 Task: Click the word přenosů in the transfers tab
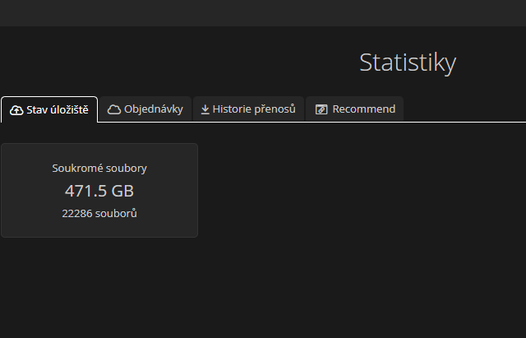(275, 109)
